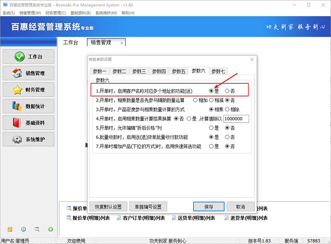
Task: Close the 销售参数设置 dialog
Action: pyautogui.click(x=252, y=59)
